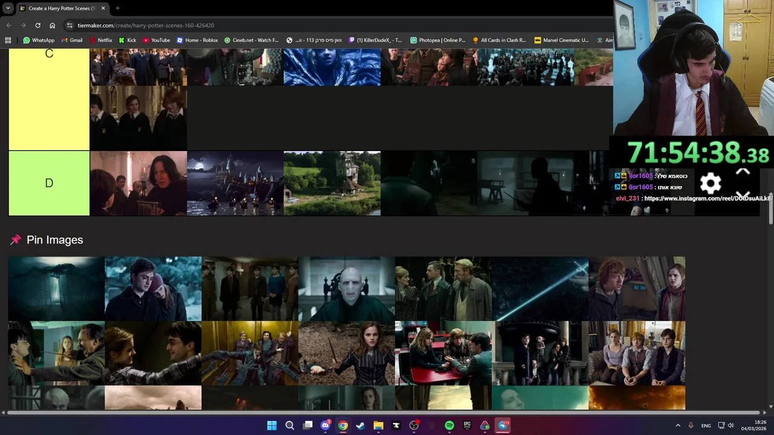Open Epic Games Launcher from taskbar

coord(467,425)
